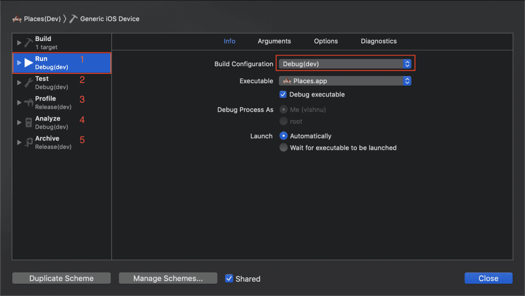The width and height of the screenshot is (525, 296).
Task: Select the Generic iOS Device breadcrumb
Action: tap(110, 19)
